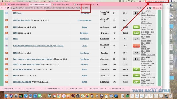Screen dimensions: 177x99
Task: Expand menu for images (1).jpeg download
Action: pos(41,89)
